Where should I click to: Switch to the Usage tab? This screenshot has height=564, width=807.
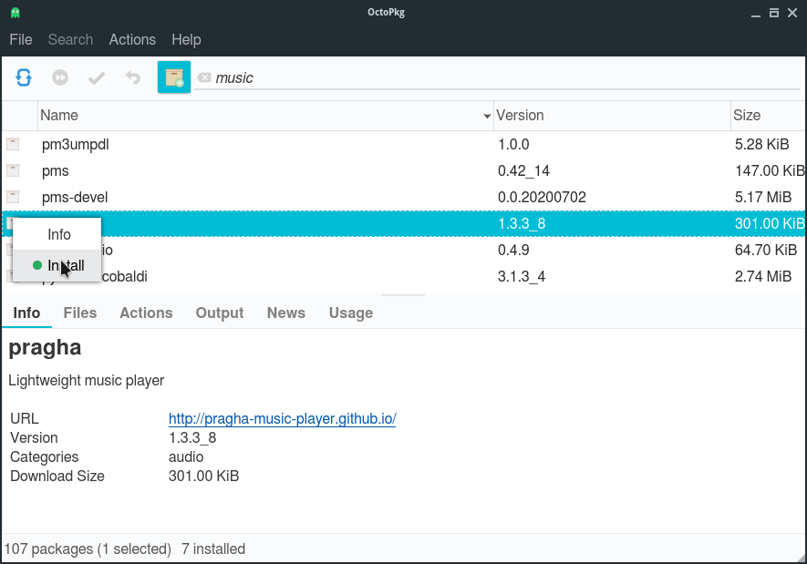(x=351, y=313)
